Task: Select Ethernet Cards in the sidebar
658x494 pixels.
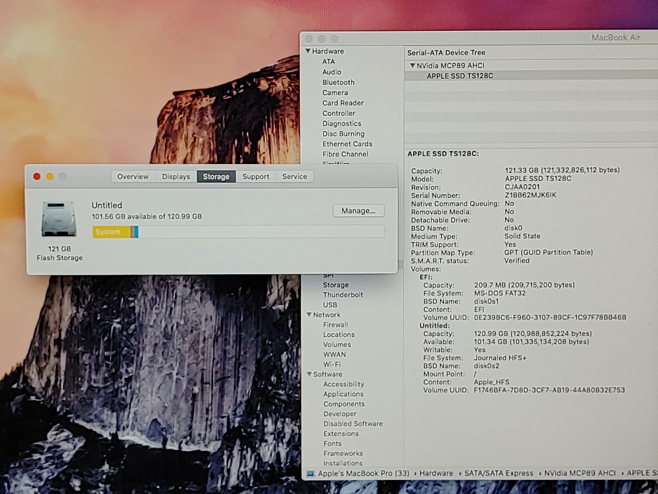Action: (x=348, y=143)
